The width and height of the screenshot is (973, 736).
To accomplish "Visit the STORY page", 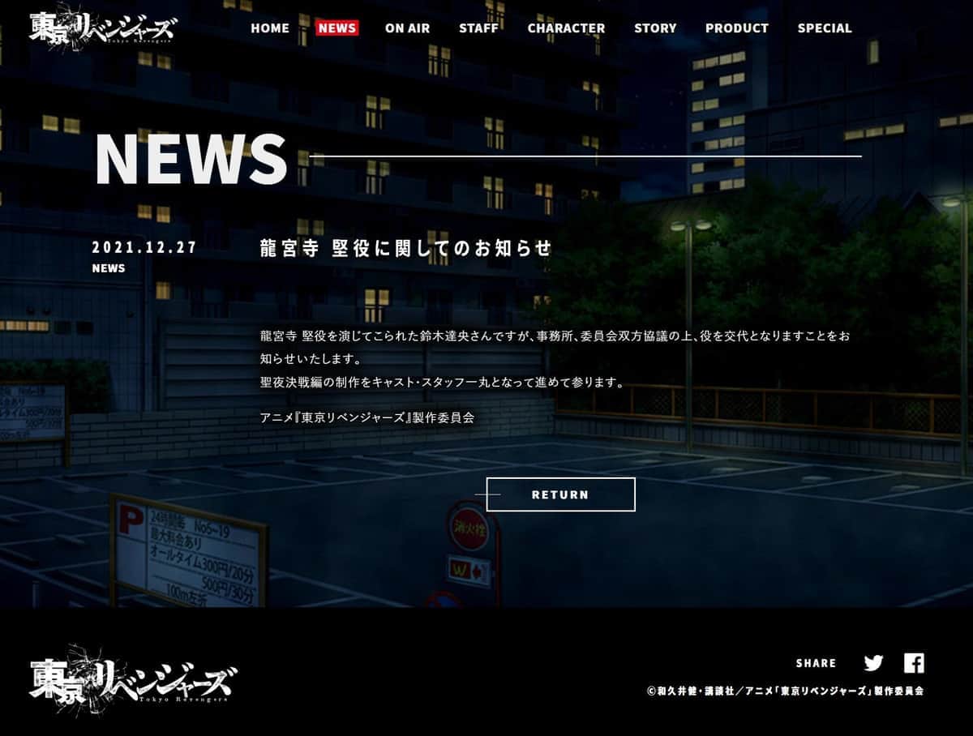I will 655,28.
